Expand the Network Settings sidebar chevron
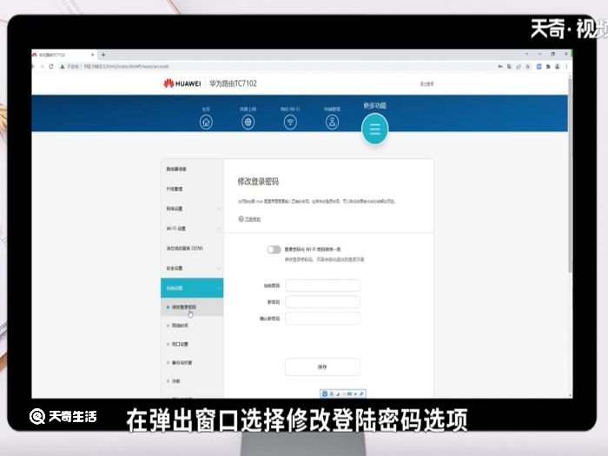 [219, 208]
